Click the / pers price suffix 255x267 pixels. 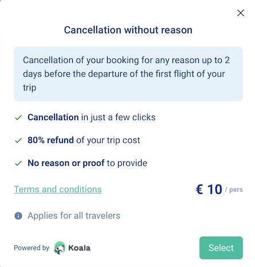click(234, 190)
